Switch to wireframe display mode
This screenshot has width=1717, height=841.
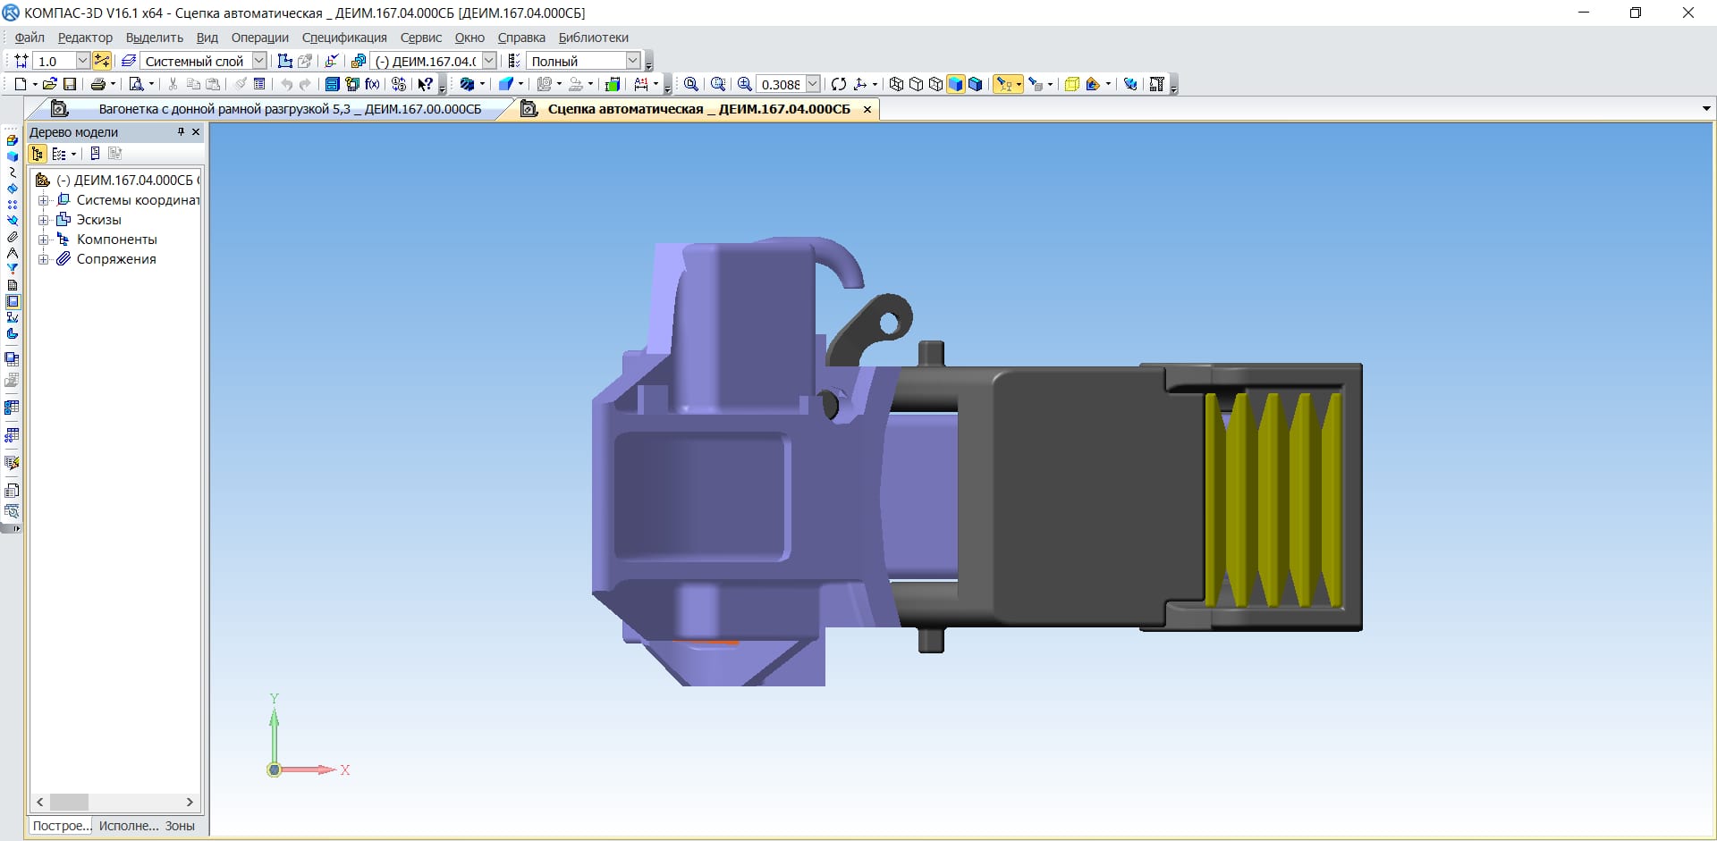896,84
